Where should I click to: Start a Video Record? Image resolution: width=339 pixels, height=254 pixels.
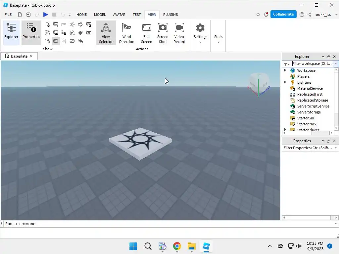179,33
